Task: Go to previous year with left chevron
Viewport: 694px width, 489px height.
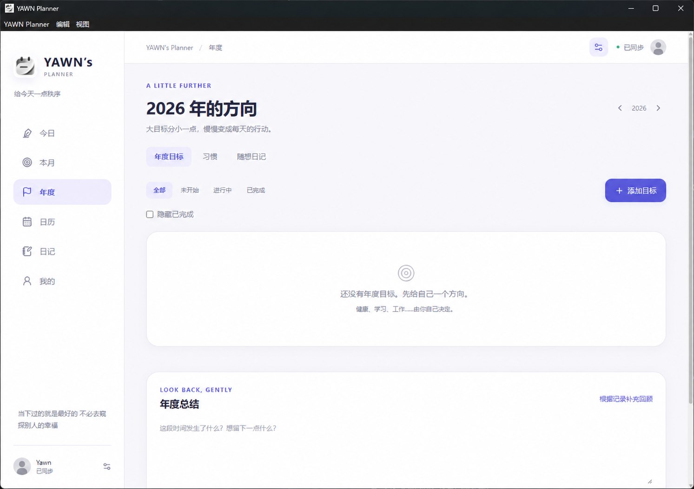Action: [620, 108]
